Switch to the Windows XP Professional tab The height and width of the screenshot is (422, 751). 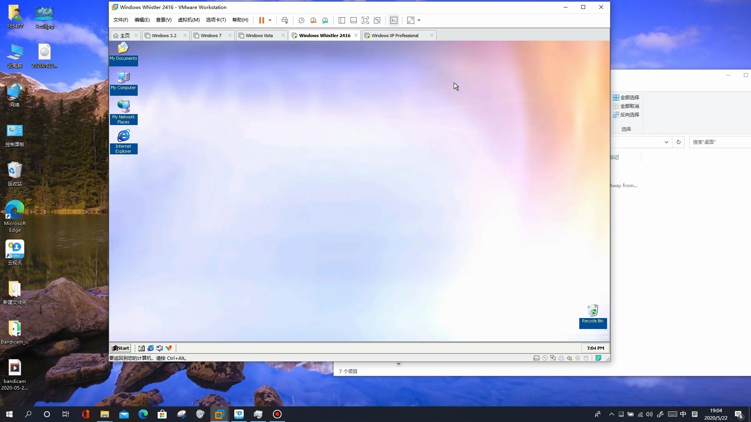pos(395,35)
